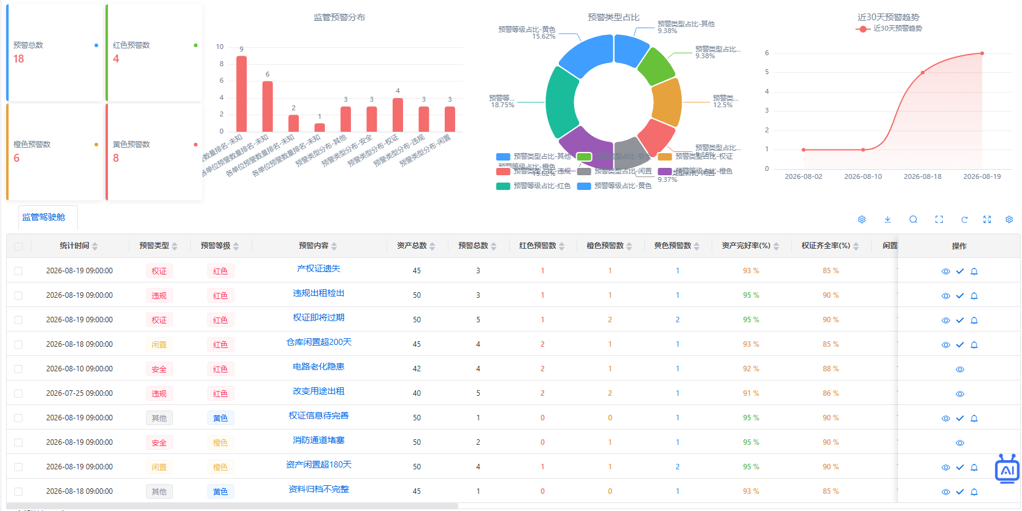This screenshot has width=1022, height=511.
Task: Click the square-corner fullscreen icon
Action: pos(939,219)
